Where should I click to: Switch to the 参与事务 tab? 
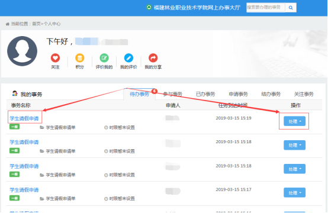(x=173, y=94)
